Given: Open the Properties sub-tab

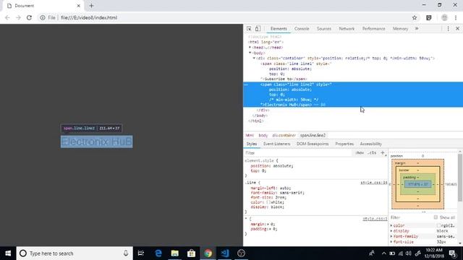Looking at the screenshot, I should tap(344, 144).
